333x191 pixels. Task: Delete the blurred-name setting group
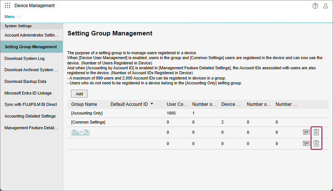coord(316,132)
